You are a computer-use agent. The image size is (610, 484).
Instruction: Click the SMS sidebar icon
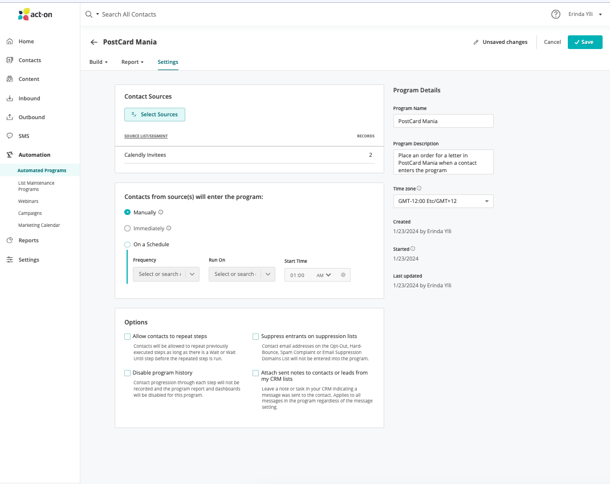[10, 136]
